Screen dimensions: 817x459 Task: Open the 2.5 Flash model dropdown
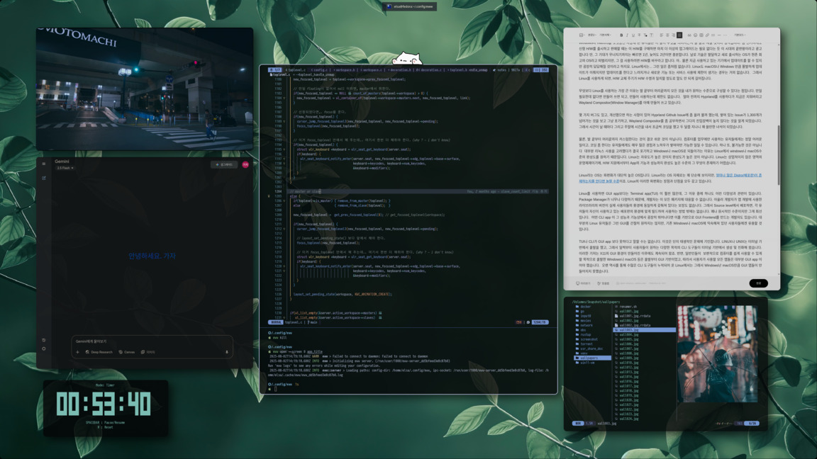tap(65, 168)
